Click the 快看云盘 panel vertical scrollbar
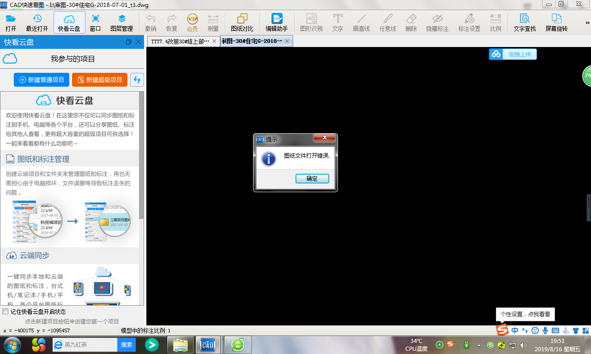591x354 pixels. [141, 155]
